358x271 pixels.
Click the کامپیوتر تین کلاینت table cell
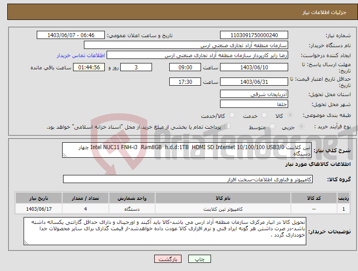pyautogui.click(x=223, y=209)
